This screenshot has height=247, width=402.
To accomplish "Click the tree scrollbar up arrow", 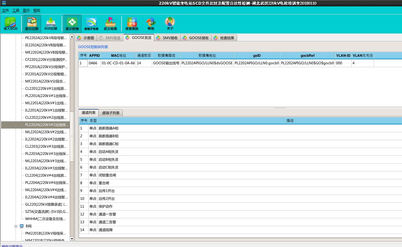I will pos(72,37).
